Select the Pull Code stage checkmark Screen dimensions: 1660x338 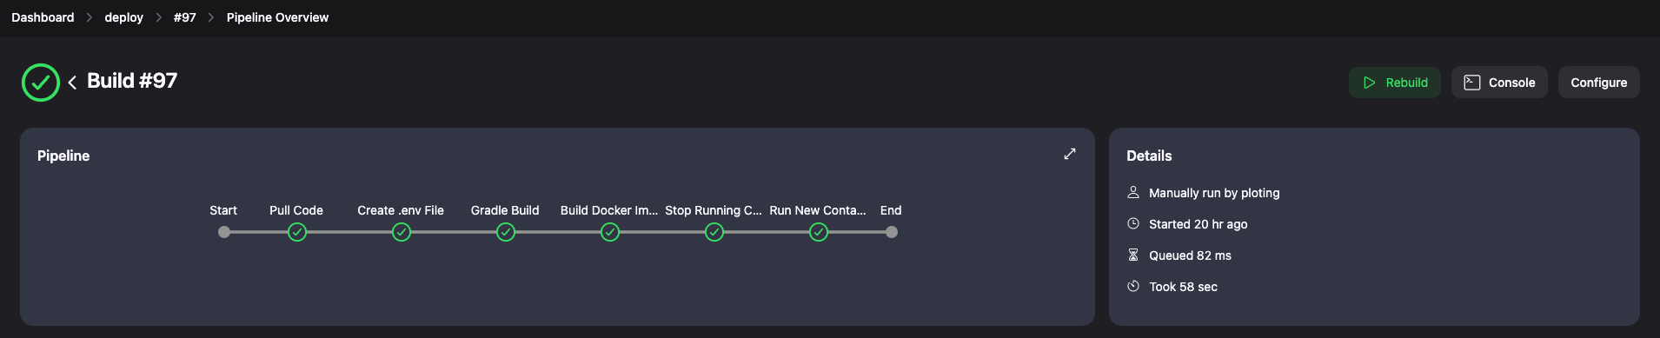[x=297, y=232]
